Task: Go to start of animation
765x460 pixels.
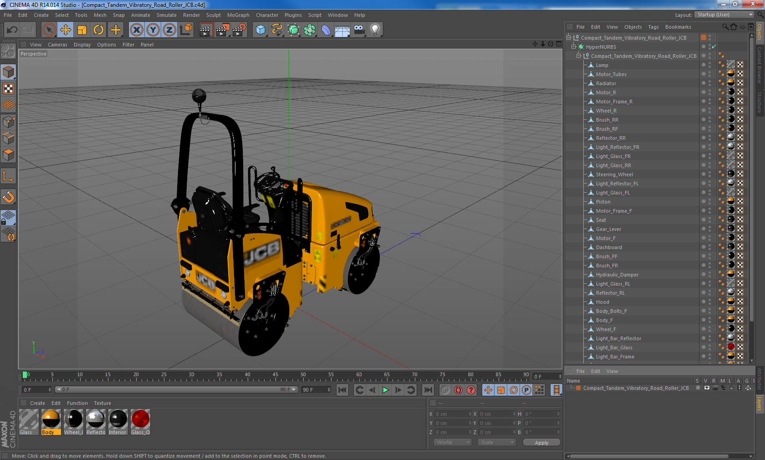Action: [x=342, y=390]
